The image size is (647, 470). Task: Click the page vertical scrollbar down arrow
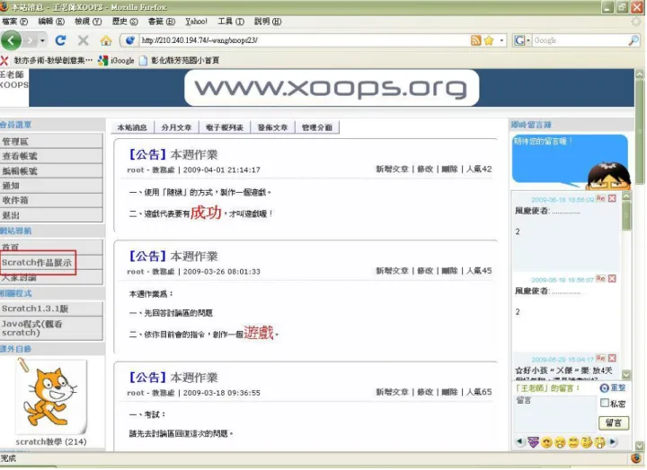click(x=640, y=446)
